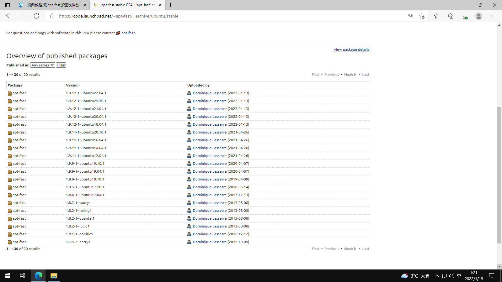Viewport: 502px width, 282px height.
Task: Show hidden system tray icons
Action: pos(436,276)
